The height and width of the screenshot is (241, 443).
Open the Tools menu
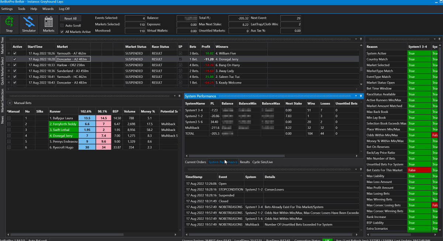(x=22, y=8)
